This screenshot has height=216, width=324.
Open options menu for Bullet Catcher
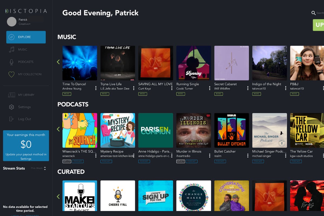pos(248,156)
